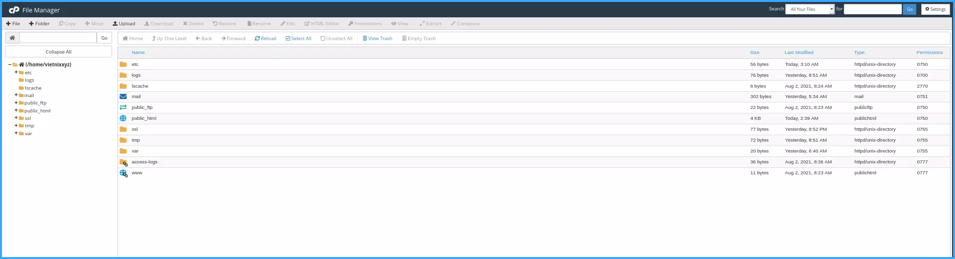Click the Forward navigation button
Viewport: 955px width, 259px height.
233,39
